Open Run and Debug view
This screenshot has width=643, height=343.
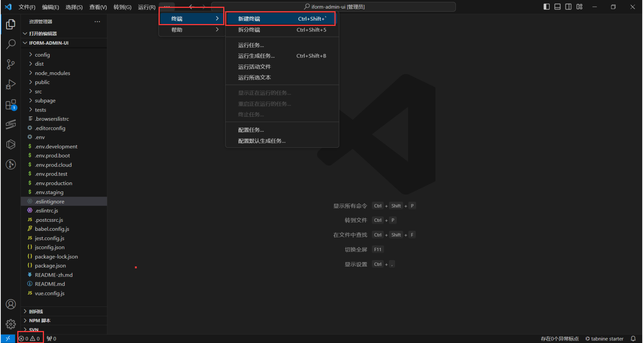(x=11, y=85)
